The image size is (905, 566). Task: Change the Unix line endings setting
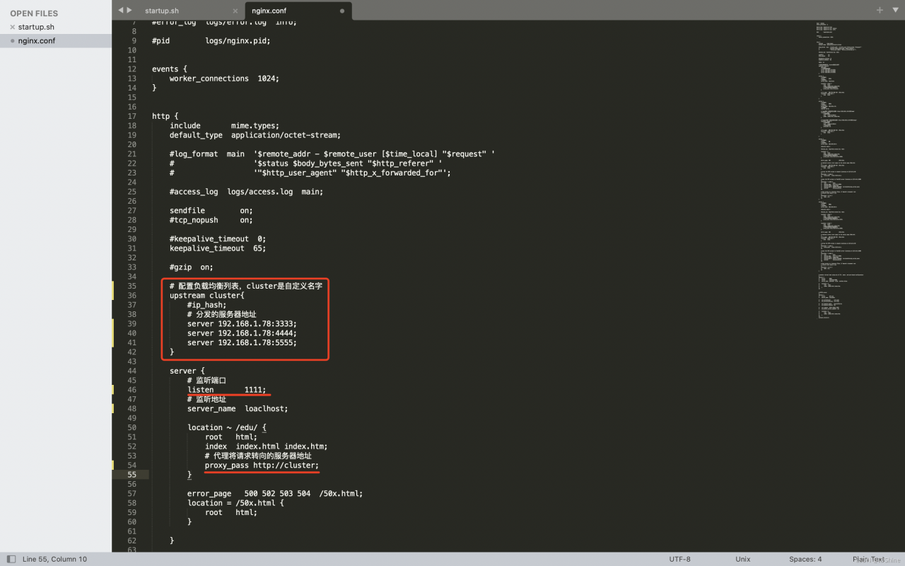(x=742, y=559)
